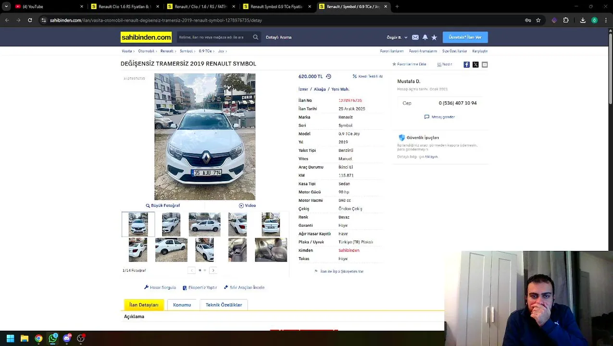613x346 pixels.
Task: Open Favori Aramalarım link
Action: pyautogui.click(x=423, y=51)
